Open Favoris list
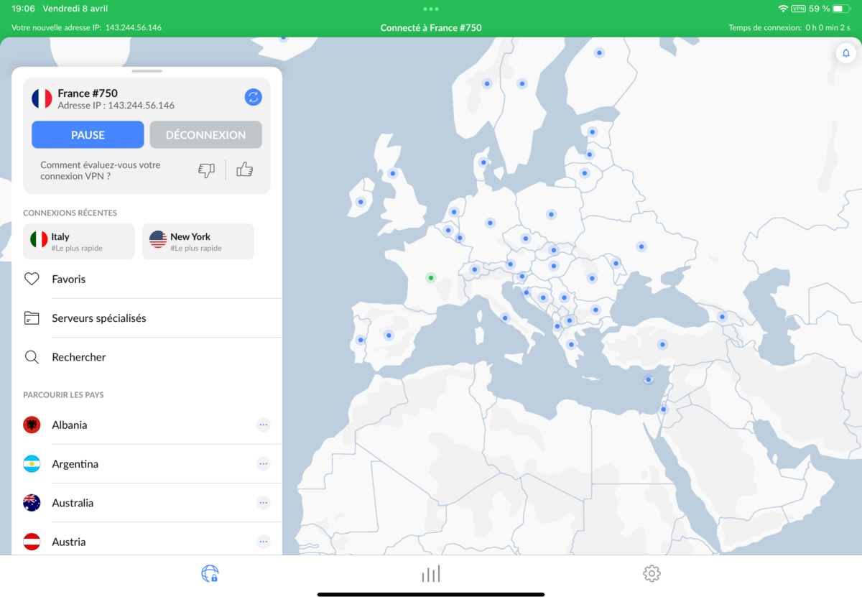 click(x=147, y=279)
